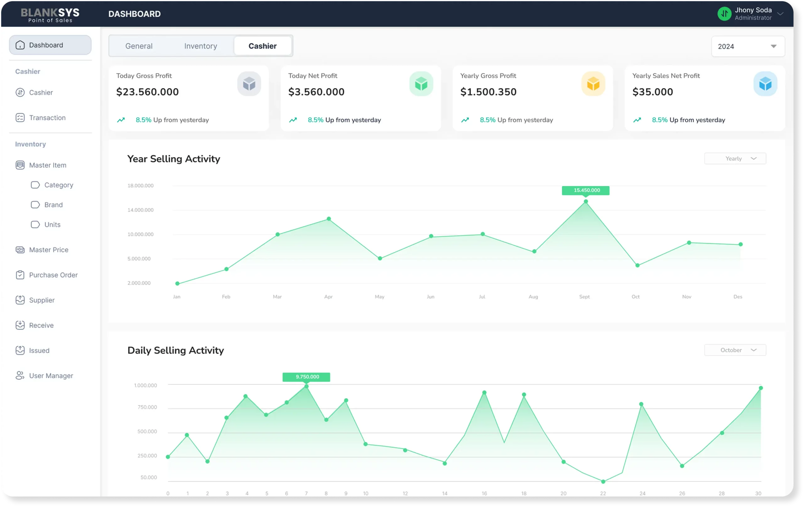Click the Supplier icon in sidebar

(x=20, y=300)
